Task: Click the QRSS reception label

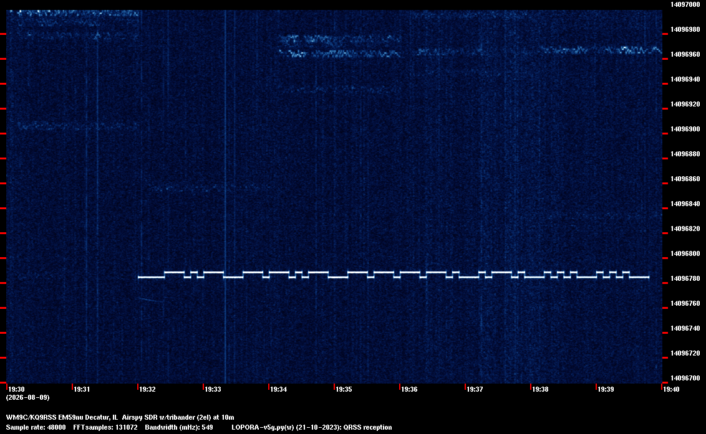Action: [367, 427]
